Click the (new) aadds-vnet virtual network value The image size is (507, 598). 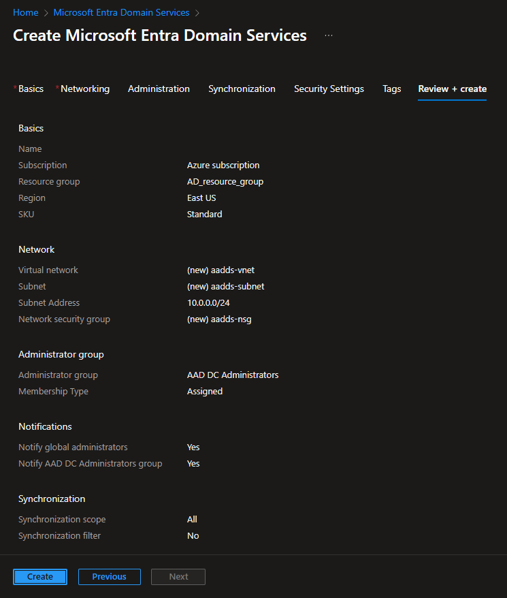click(220, 270)
